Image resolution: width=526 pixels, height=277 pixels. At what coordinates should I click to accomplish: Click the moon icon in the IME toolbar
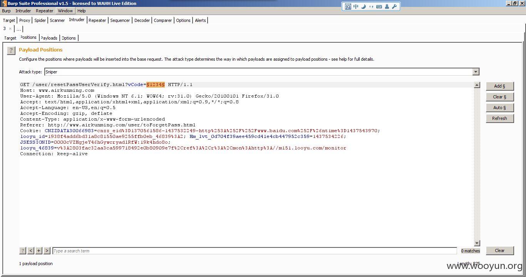pyautogui.click(x=364, y=7)
